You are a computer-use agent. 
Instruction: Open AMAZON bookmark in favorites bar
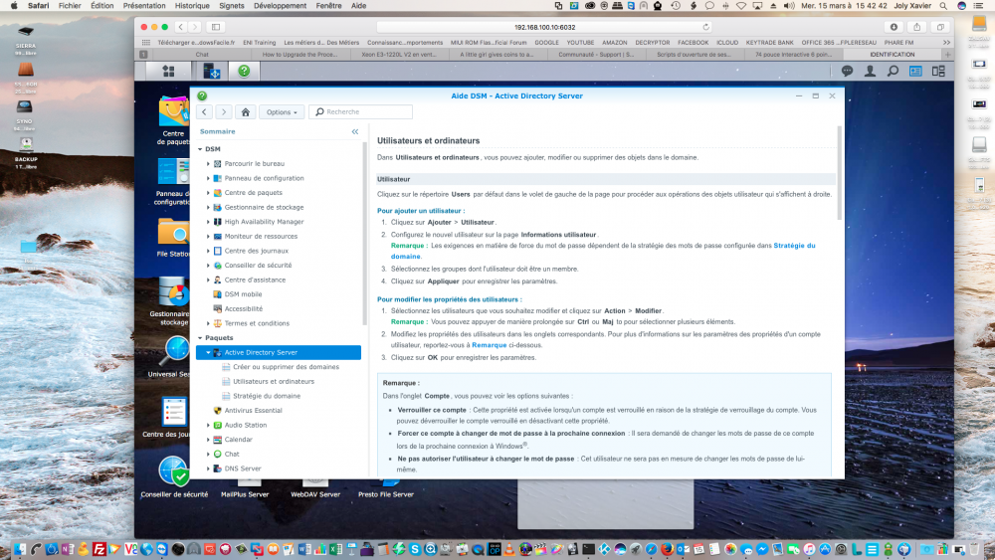[614, 43]
